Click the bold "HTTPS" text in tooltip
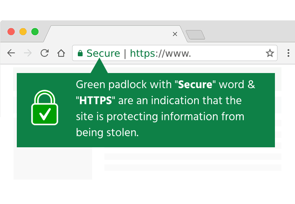 pyautogui.click(x=95, y=101)
